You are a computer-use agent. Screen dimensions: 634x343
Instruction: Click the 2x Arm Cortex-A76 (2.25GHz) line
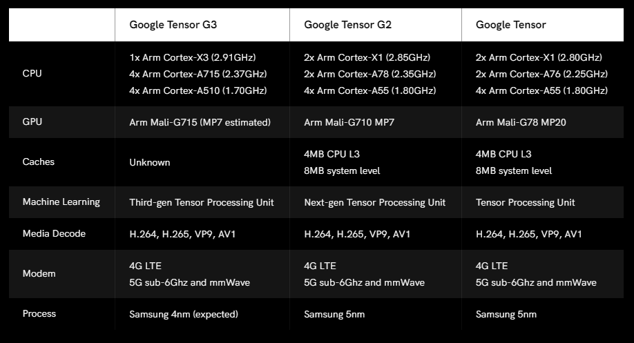point(541,74)
